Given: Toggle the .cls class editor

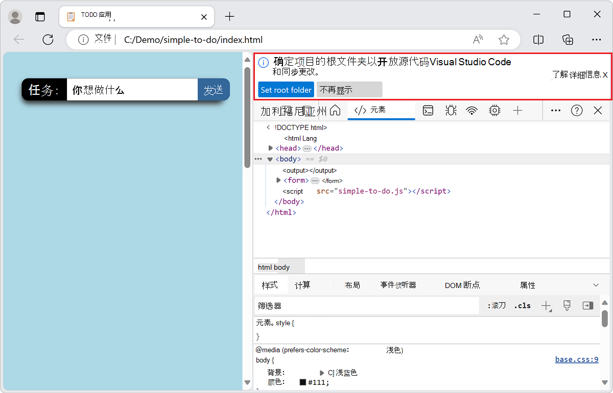Looking at the screenshot, I should pos(522,305).
